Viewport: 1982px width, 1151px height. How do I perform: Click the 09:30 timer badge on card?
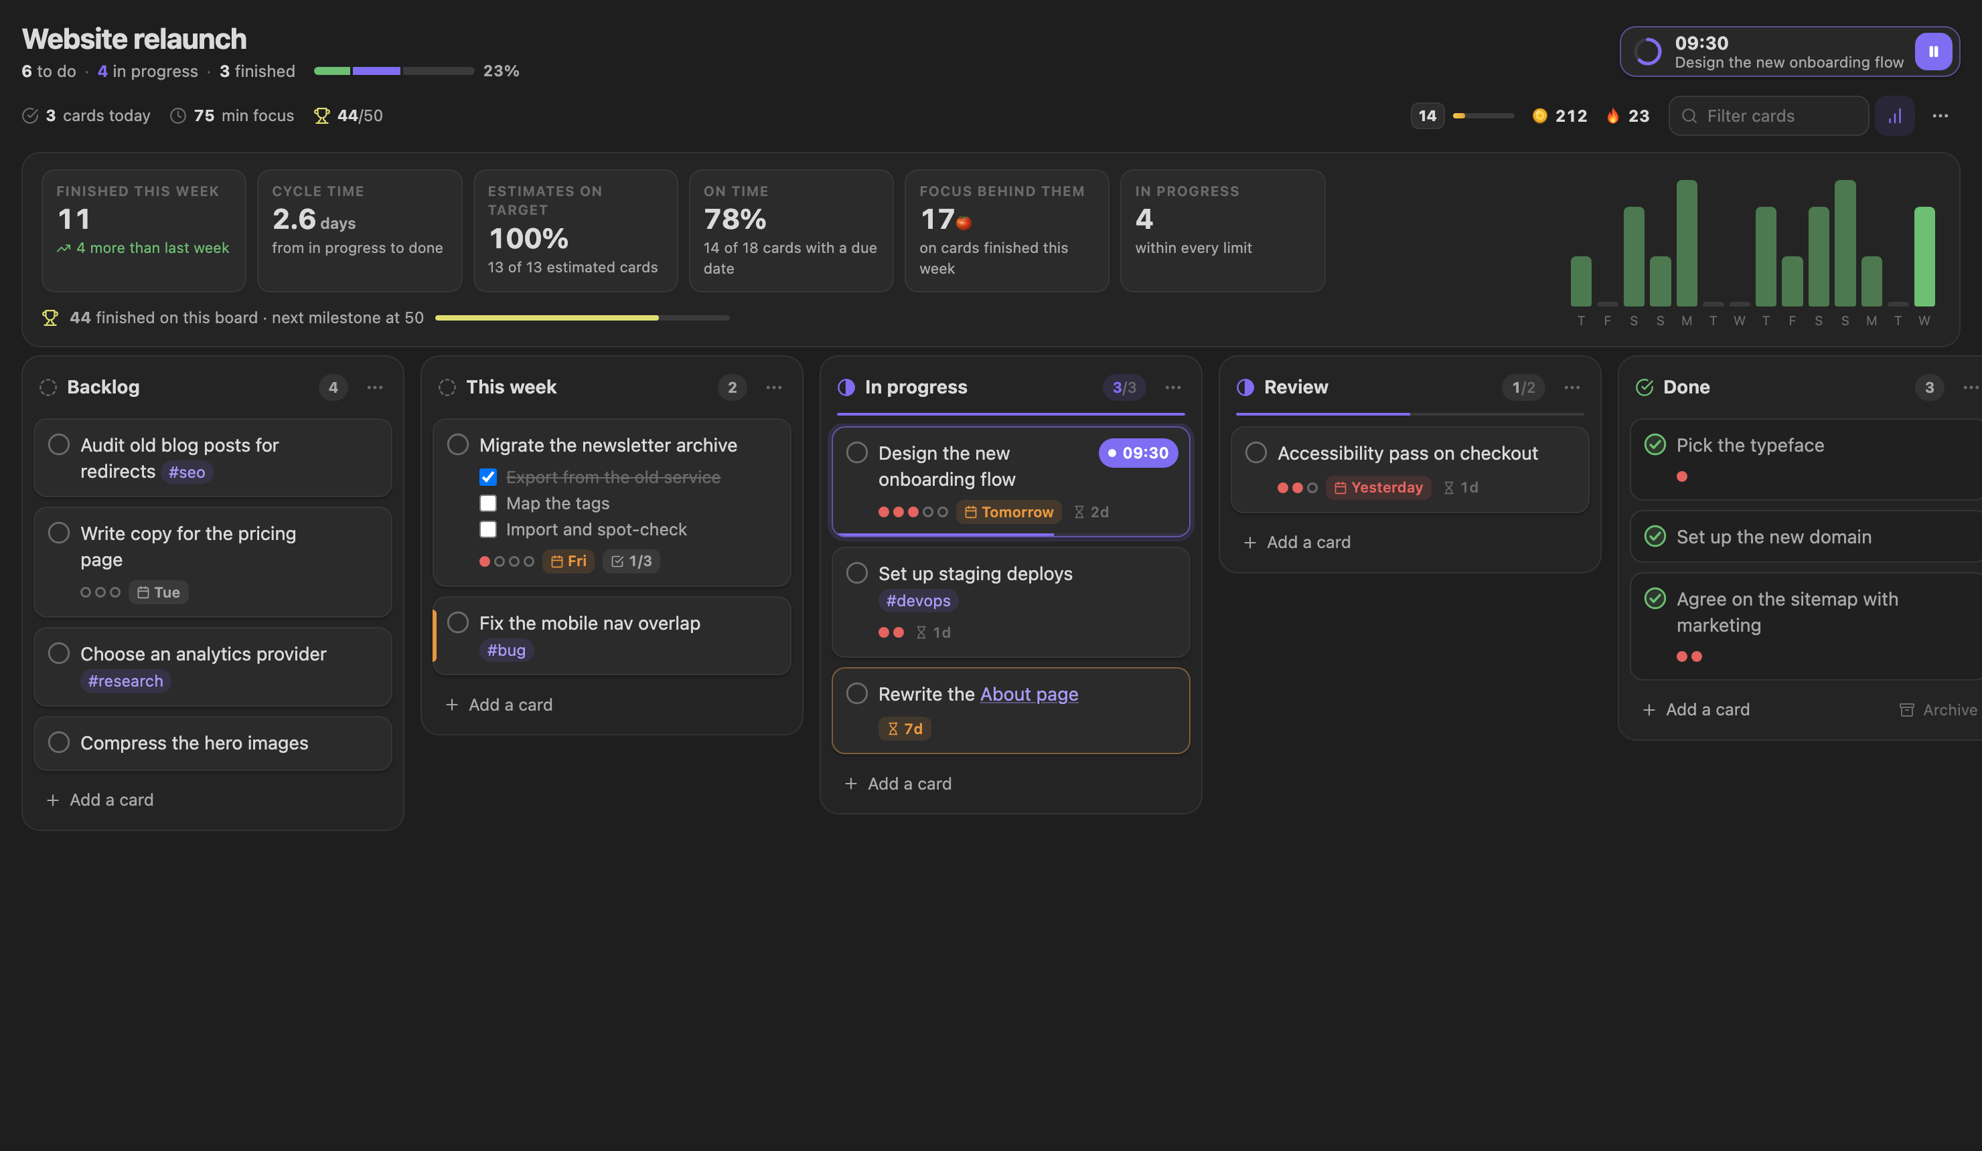pos(1138,453)
